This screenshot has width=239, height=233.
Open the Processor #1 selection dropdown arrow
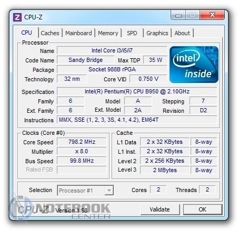[109, 190]
